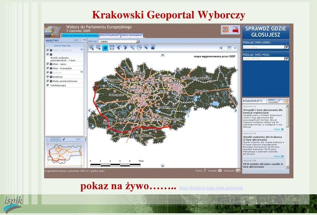Confirm address with checkmark button
This screenshot has height=215, width=317.
287,47
